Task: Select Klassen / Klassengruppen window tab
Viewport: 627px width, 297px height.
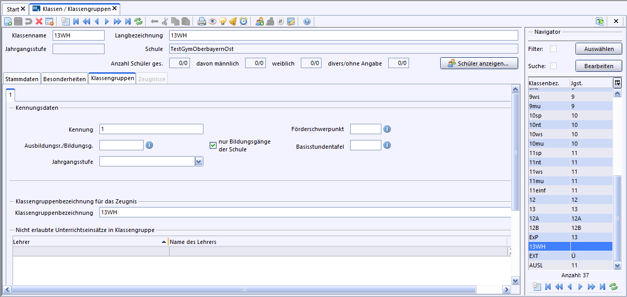Action: click(x=74, y=9)
